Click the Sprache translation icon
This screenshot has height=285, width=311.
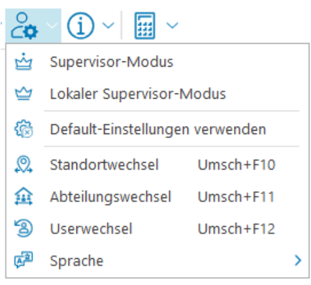pyautogui.click(x=24, y=260)
